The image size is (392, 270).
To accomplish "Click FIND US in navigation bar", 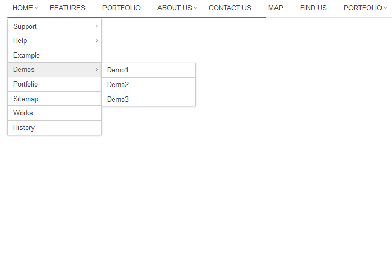I will point(313,8).
